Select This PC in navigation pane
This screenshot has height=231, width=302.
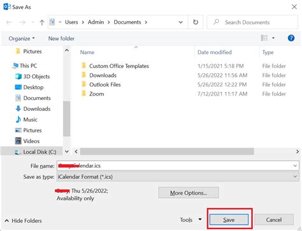click(24, 66)
